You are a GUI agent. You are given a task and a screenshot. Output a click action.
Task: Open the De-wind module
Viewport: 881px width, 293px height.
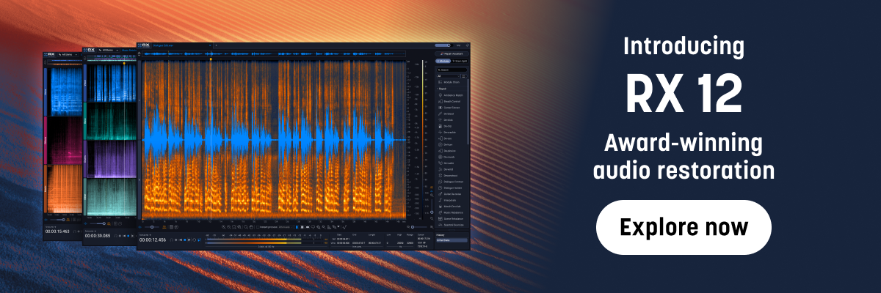[447, 169]
